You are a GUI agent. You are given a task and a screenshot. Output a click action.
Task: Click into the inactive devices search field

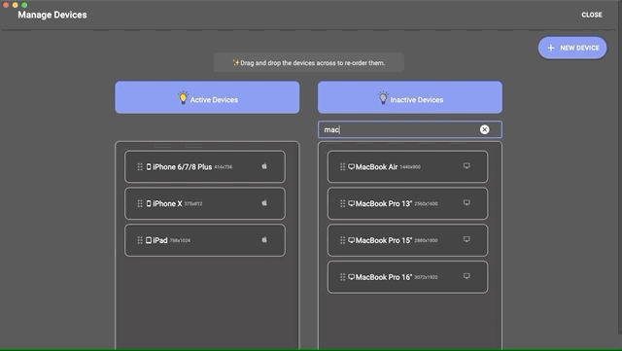coord(410,129)
